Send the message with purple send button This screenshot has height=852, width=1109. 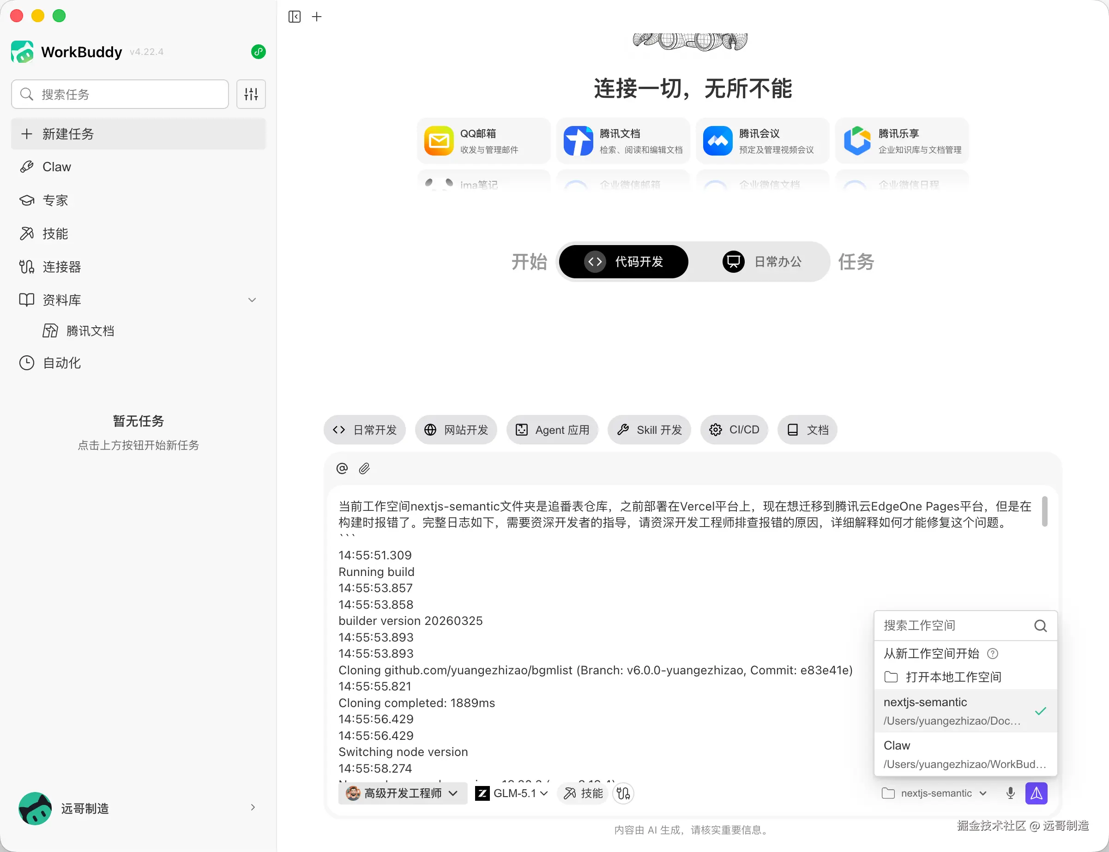click(1036, 793)
